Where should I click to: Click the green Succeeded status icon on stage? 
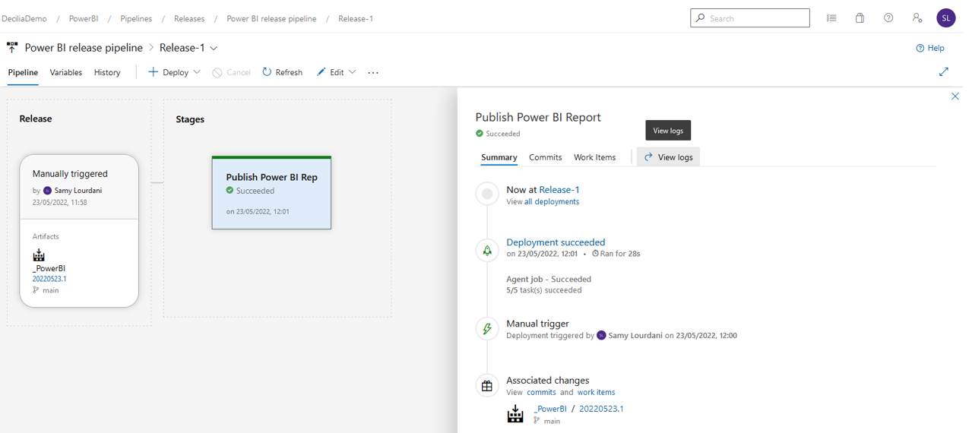click(x=230, y=191)
